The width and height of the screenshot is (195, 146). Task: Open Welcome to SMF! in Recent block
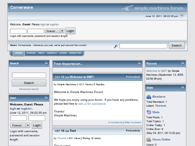click(x=157, y=71)
